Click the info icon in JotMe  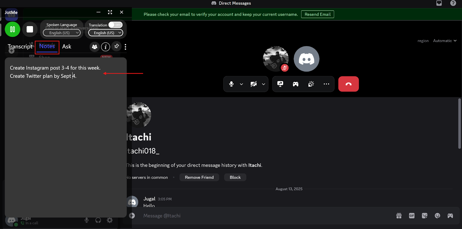coord(106,47)
